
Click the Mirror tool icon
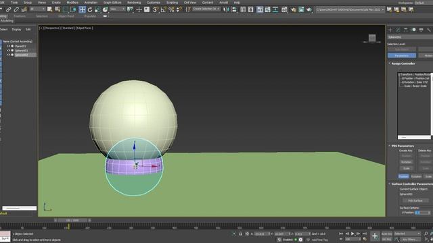[x=226, y=9]
